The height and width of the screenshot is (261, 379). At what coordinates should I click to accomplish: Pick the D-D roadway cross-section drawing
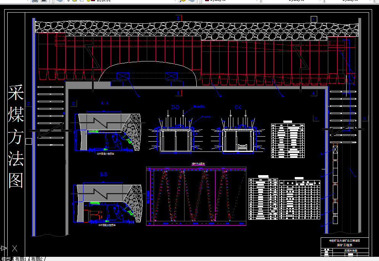[175, 132]
